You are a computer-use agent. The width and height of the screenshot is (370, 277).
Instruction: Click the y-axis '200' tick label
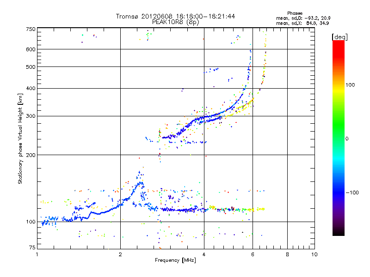[x=31, y=155]
